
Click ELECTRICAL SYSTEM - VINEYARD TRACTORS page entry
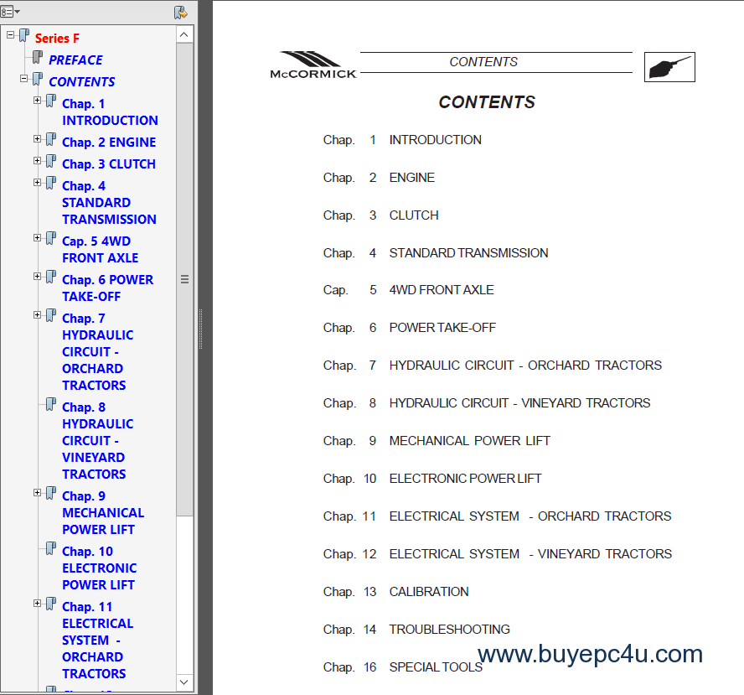[x=530, y=554]
